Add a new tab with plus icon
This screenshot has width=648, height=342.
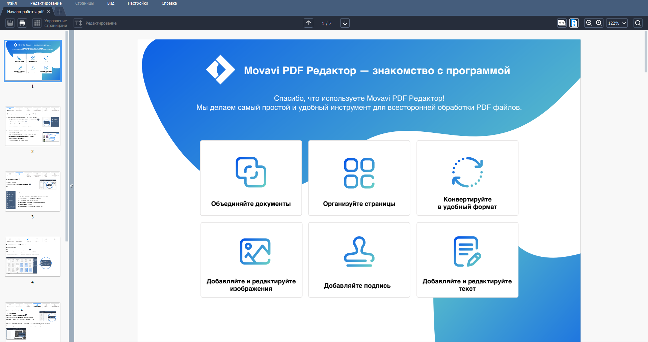coord(59,12)
